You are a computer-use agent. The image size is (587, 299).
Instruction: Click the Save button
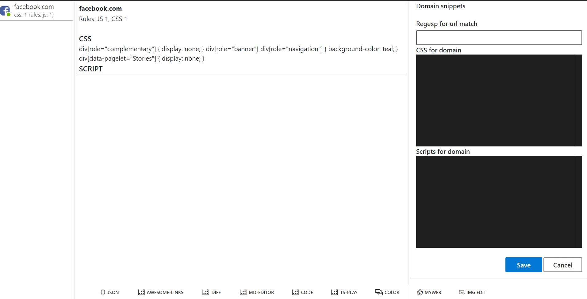coord(524,265)
